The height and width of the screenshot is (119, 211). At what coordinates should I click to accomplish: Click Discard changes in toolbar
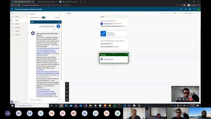coord(164,13)
